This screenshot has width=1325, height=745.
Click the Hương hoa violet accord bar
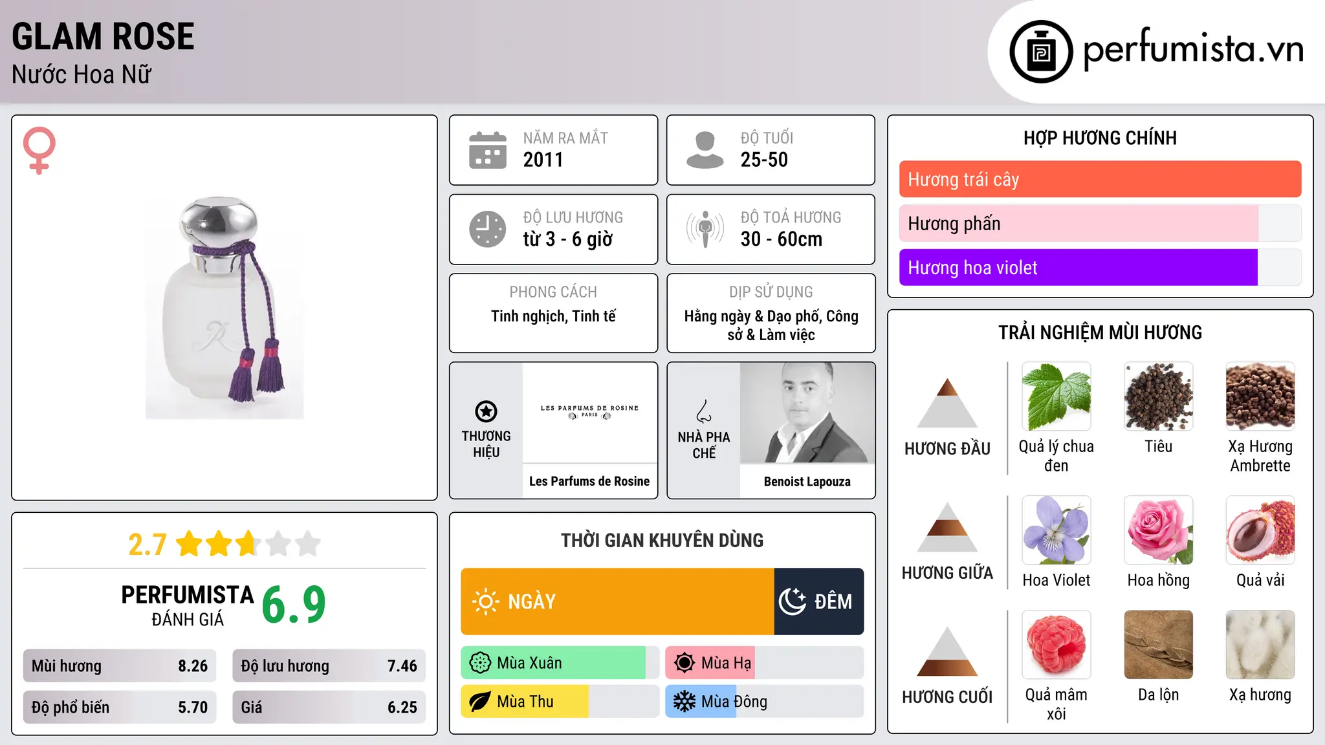1100,267
